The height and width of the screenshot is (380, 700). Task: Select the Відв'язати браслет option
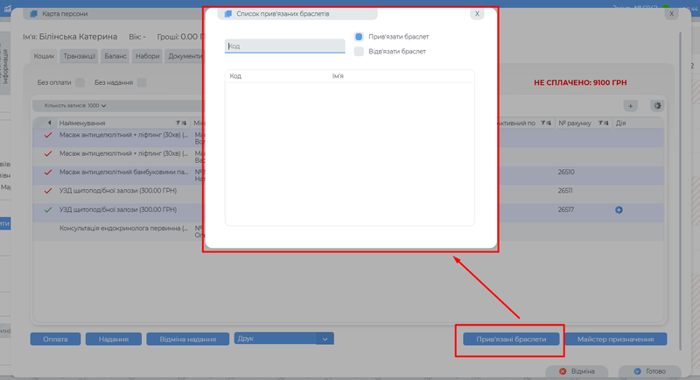pos(359,52)
